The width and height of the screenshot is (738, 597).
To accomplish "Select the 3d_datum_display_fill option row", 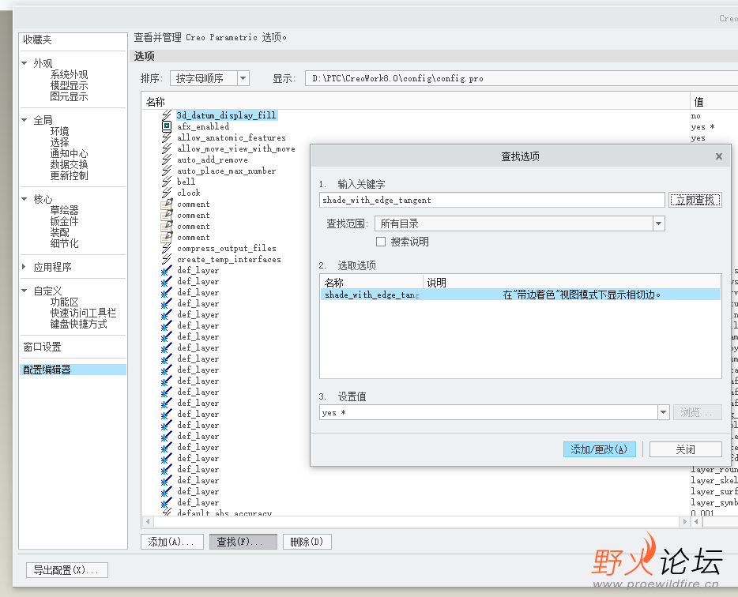I will pos(227,115).
